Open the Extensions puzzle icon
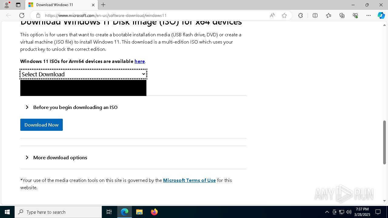This screenshot has height=218, width=388. (x=300, y=15)
